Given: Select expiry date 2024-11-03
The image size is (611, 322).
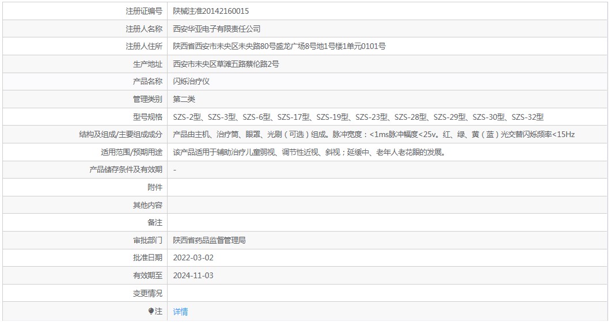Looking at the screenshot, I should 193,275.
